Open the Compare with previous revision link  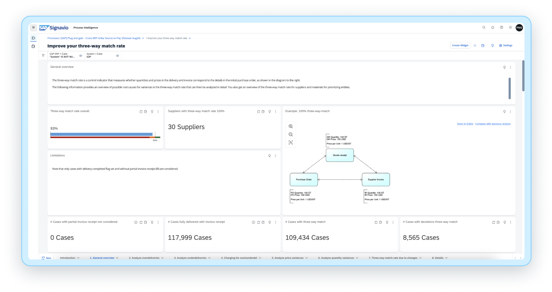(x=493, y=124)
